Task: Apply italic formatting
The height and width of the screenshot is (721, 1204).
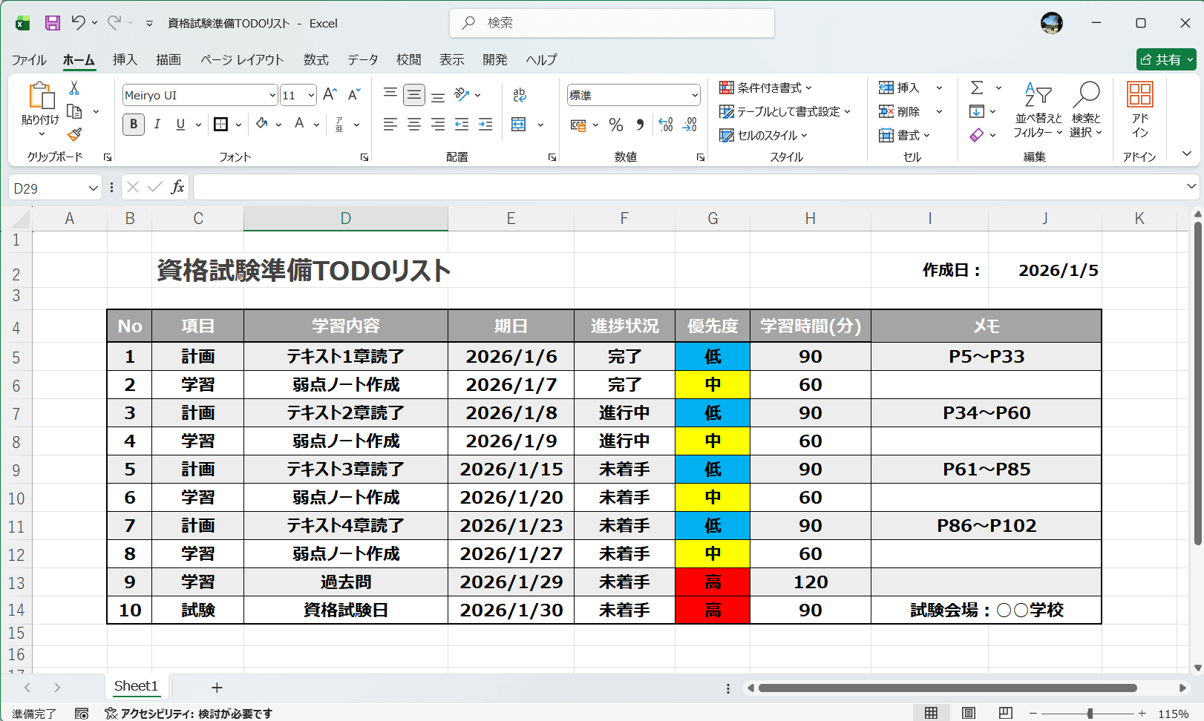Action: click(x=157, y=124)
